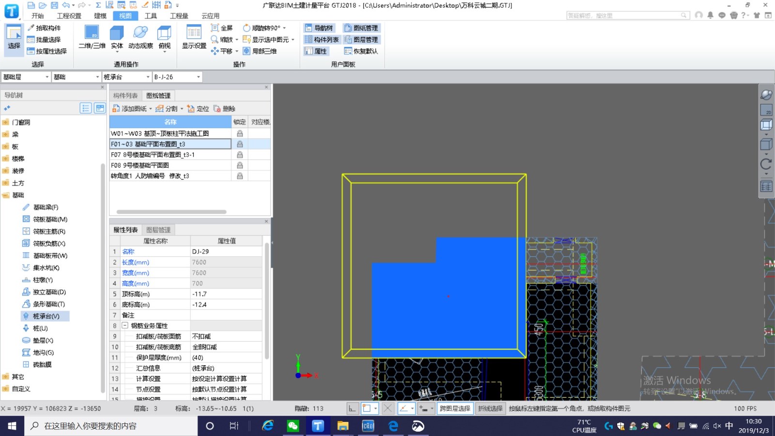
Task: Collapse the 钢筋业务属性 property group
Action: pyautogui.click(x=125, y=326)
